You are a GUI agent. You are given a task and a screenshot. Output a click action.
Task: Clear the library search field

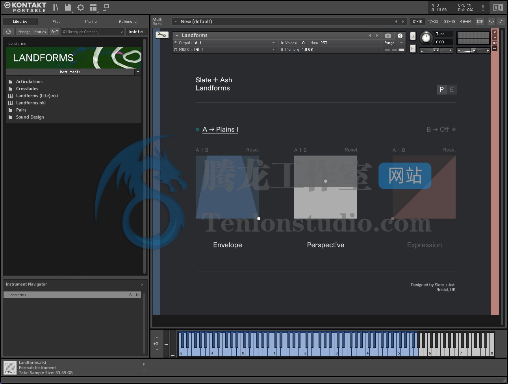(x=122, y=32)
